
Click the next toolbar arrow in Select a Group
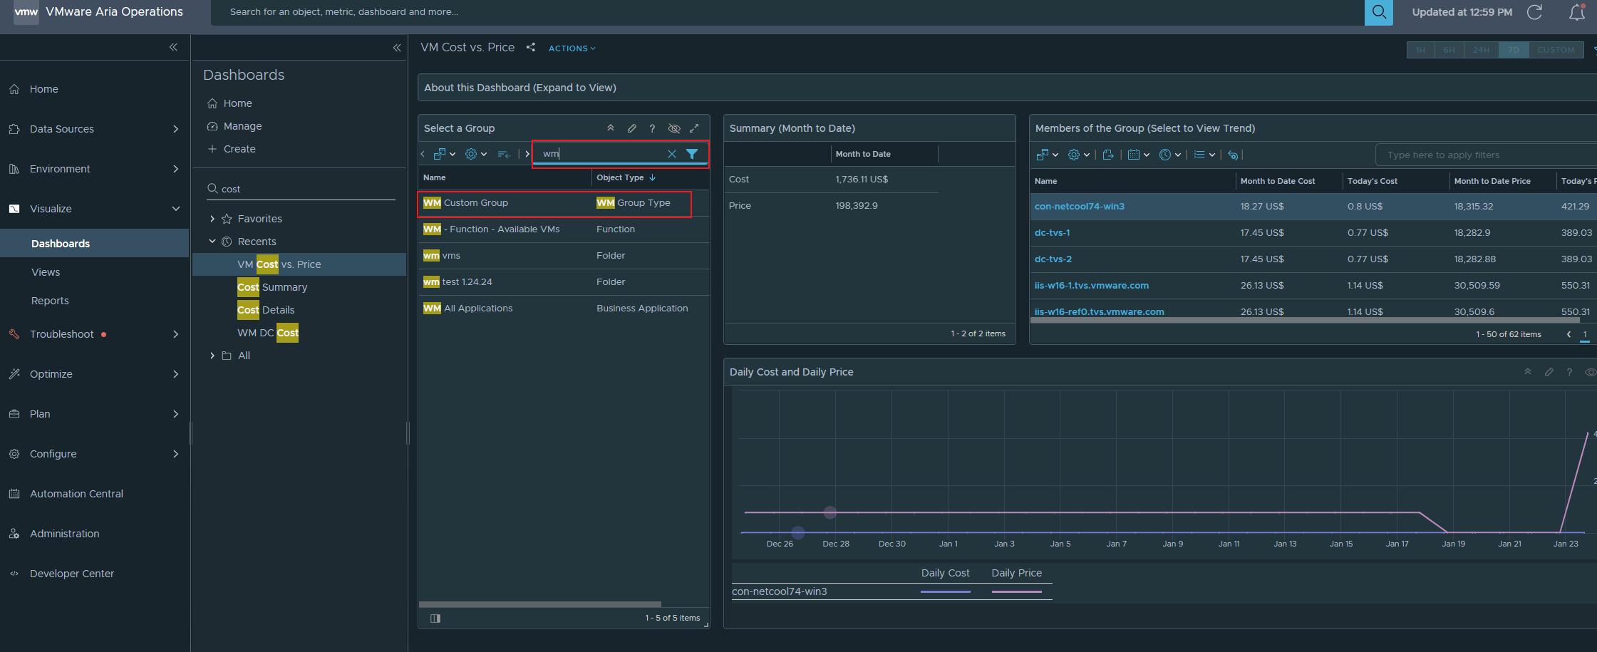tap(527, 154)
